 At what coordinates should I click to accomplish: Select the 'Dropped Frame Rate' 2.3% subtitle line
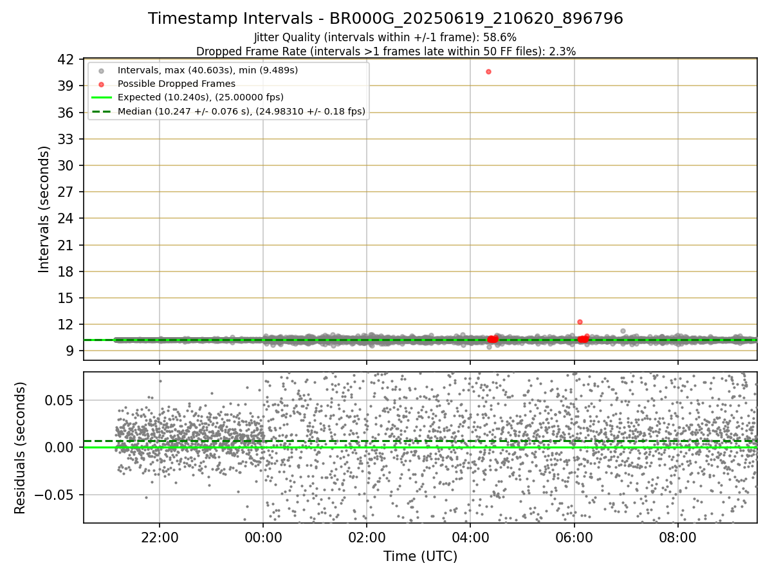click(385, 51)
